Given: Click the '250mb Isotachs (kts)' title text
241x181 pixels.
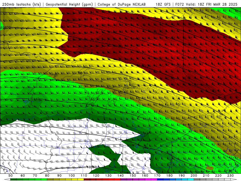Looking at the screenshot, I should [21, 4].
